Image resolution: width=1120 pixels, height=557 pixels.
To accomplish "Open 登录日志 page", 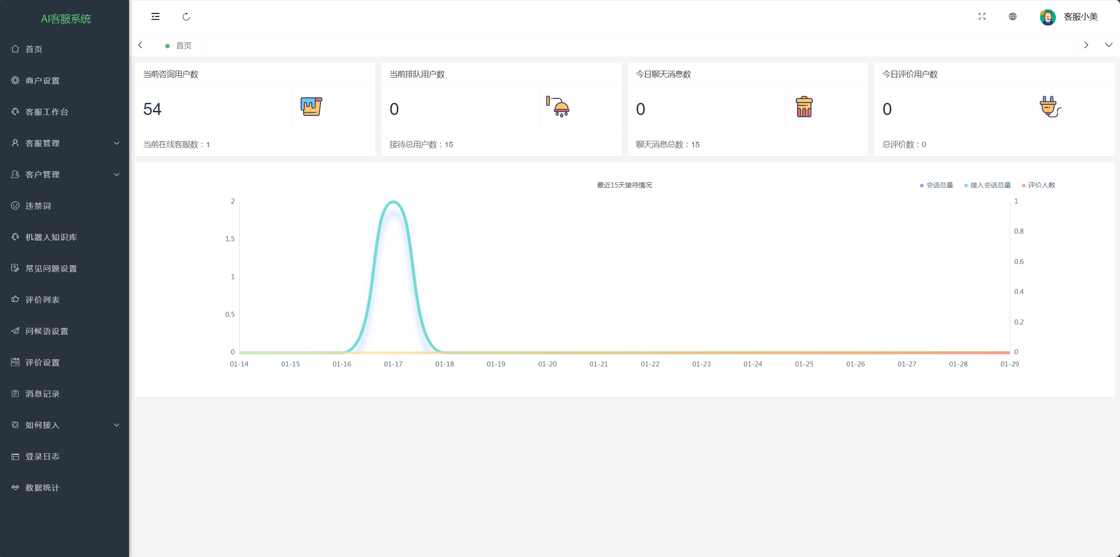I will click(65, 456).
